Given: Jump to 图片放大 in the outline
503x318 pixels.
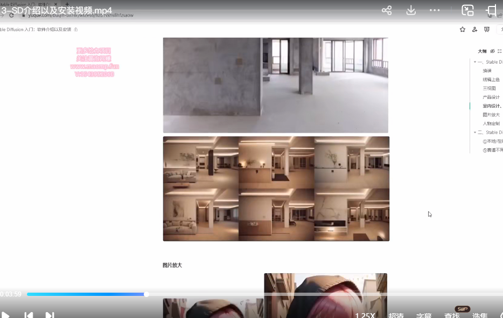Looking at the screenshot, I should pos(491,115).
